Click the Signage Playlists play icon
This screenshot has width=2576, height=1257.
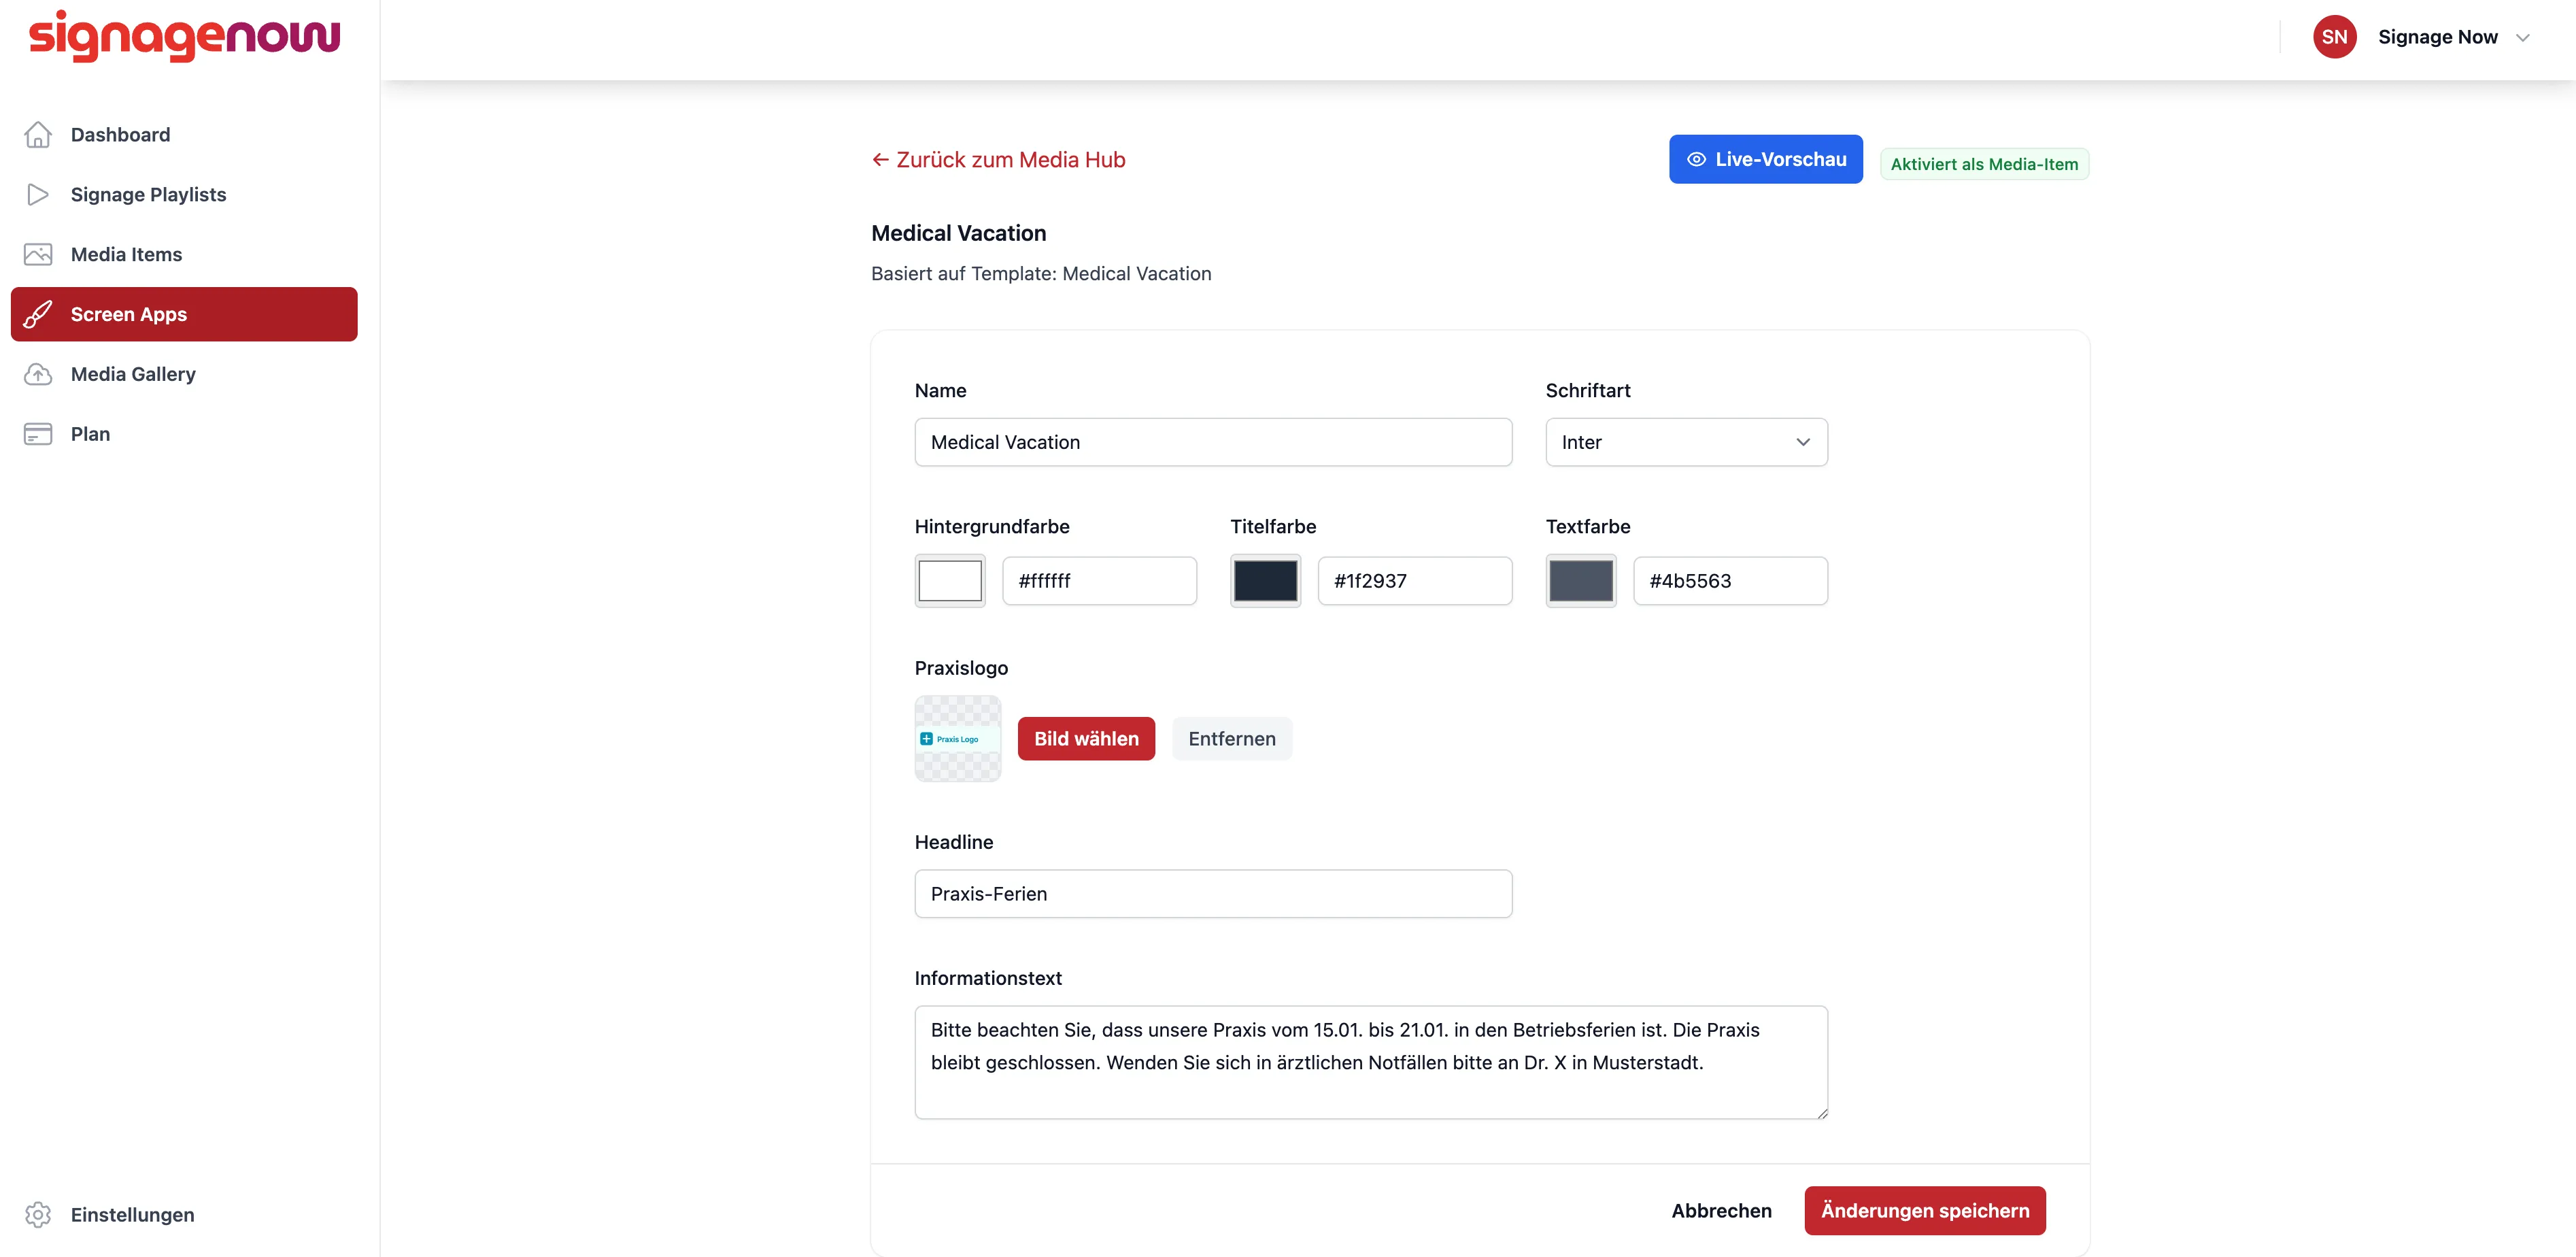click(x=38, y=195)
